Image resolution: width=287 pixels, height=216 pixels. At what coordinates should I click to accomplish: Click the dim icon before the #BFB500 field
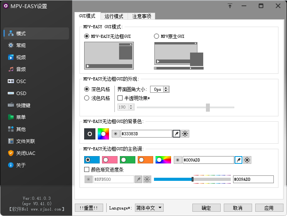click(88, 179)
